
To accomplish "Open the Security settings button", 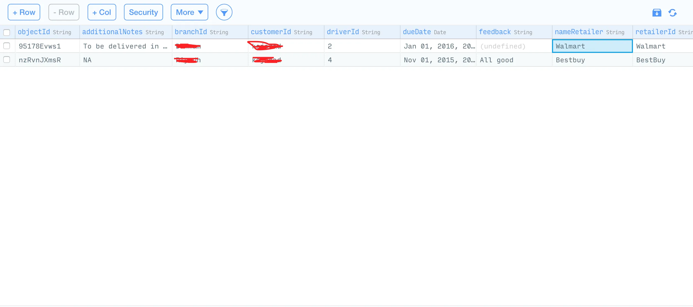I will click(143, 12).
